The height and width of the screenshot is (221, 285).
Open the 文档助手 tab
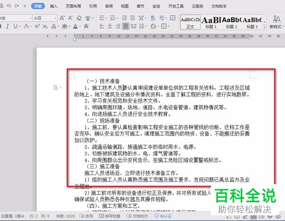[219, 6]
